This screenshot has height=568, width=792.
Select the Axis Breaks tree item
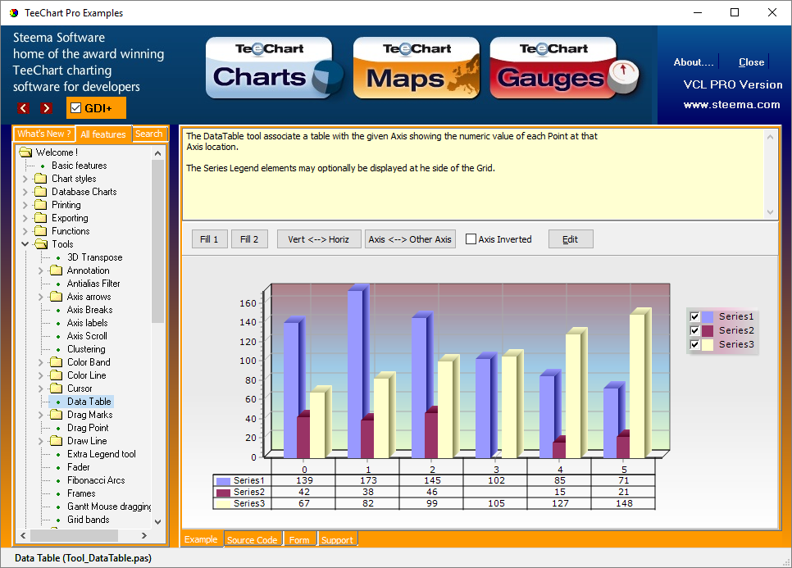[90, 310]
